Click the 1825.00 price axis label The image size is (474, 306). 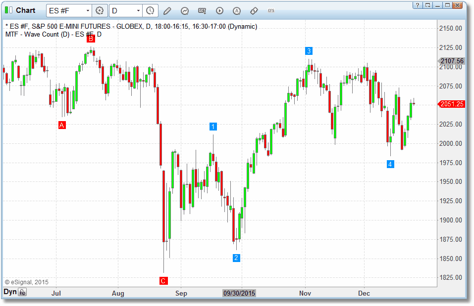pyautogui.click(x=451, y=278)
